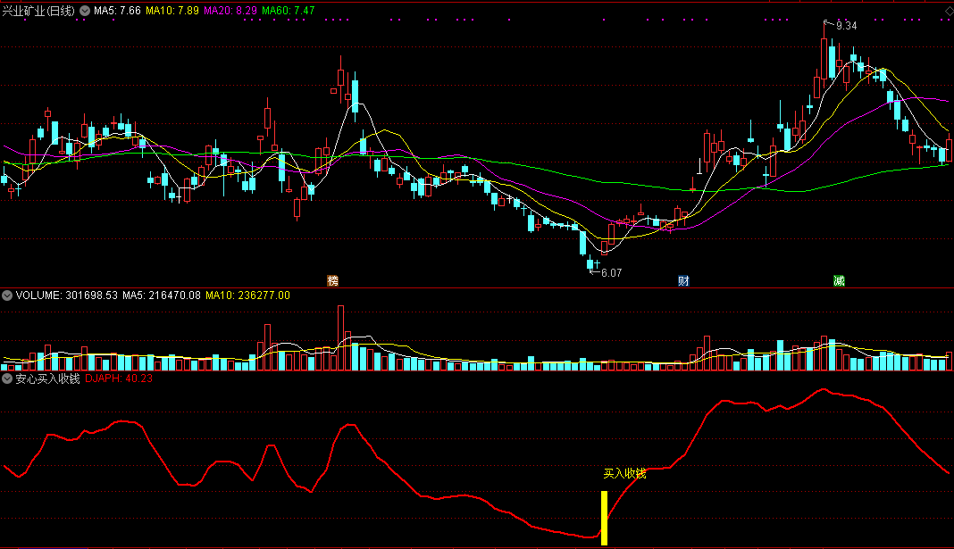Click the diamond icon at chart corner
This screenshot has height=549, width=954.
[948, 12]
